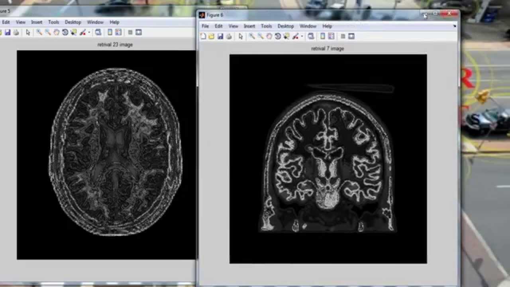Viewport: 510px width, 287px height.
Task: Click Link Plot icon in Figure 5
Action: click(98, 32)
